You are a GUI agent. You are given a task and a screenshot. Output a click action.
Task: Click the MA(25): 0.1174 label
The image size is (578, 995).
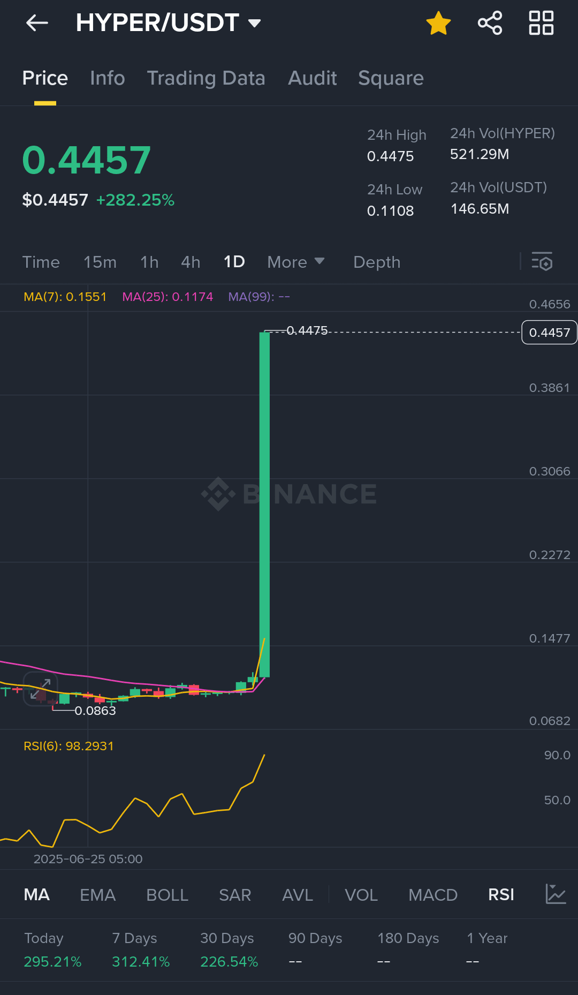168,297
